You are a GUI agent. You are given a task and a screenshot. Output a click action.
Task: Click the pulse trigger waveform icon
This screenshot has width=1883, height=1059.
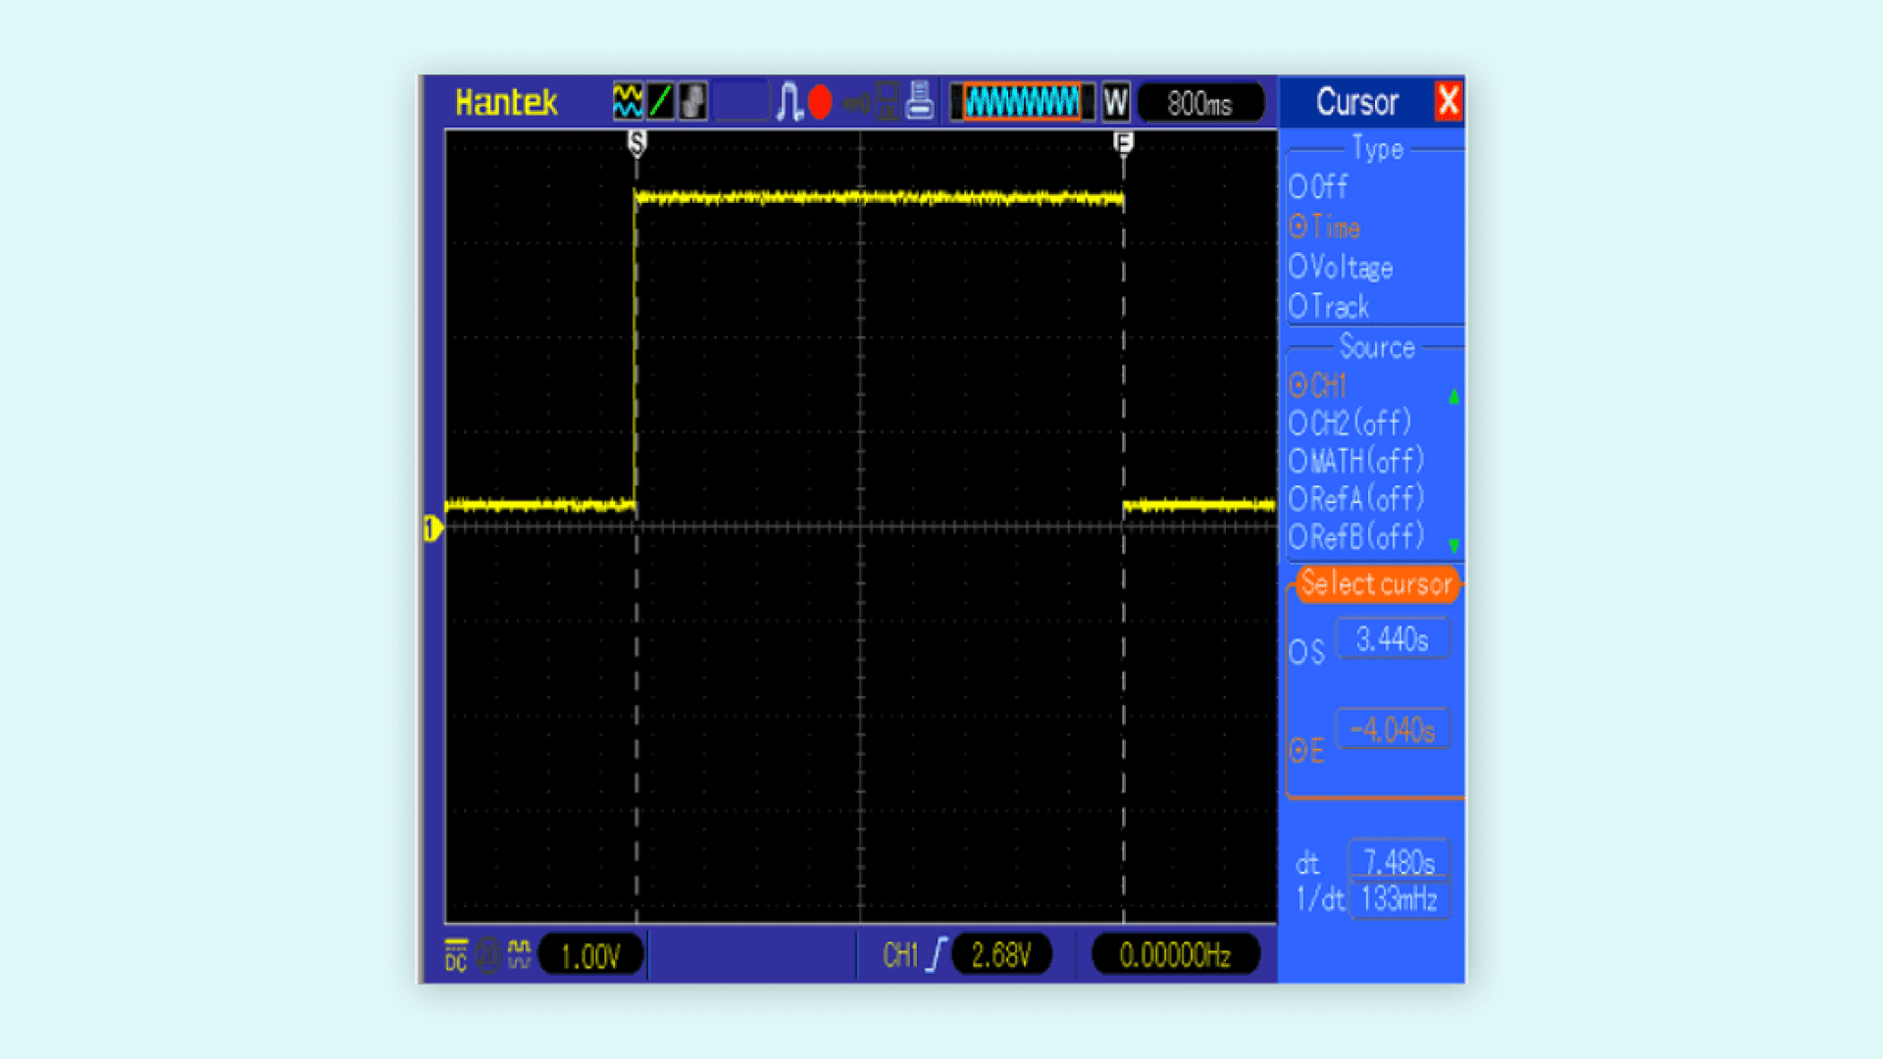coord(789,101)
